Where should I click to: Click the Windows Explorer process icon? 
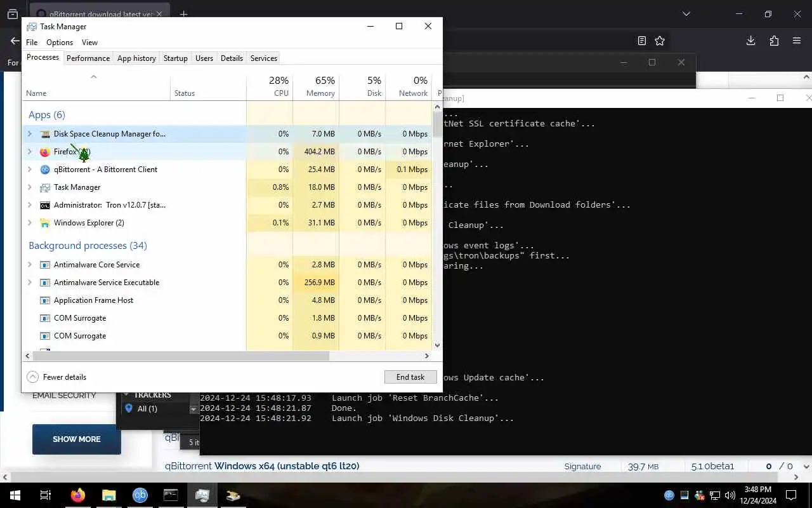pos(45,223)
